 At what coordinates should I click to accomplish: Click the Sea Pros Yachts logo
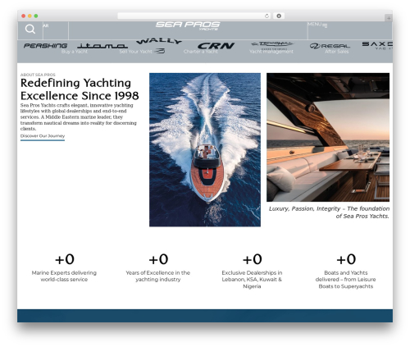(188, 25)
